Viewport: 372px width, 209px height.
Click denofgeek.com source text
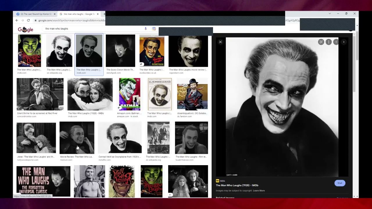[114, 73]
